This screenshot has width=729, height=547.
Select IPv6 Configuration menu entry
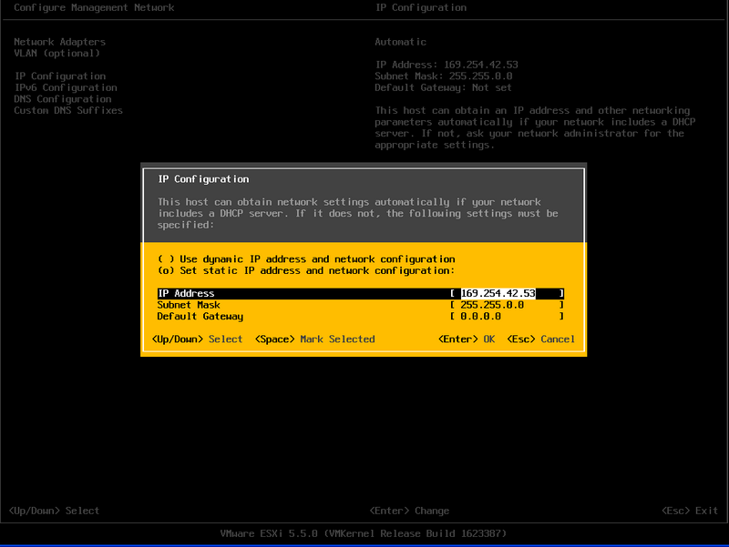[x=66, y=87]
